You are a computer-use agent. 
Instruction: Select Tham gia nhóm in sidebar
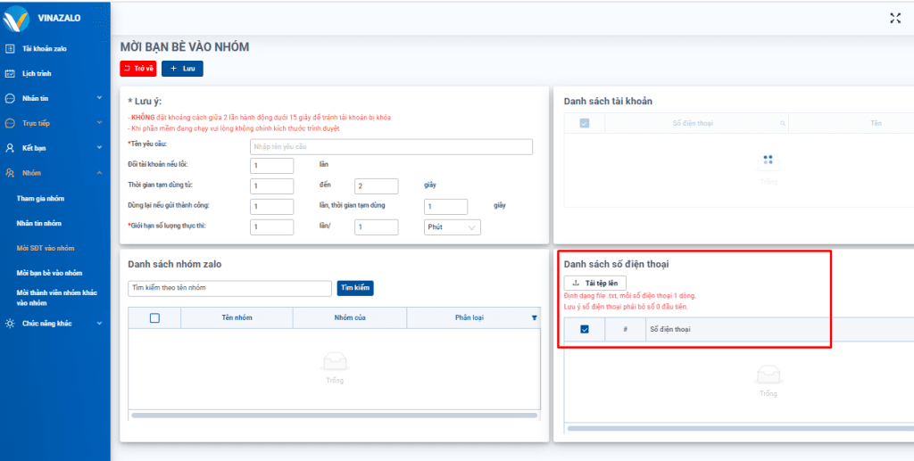[x=43, y=198]
